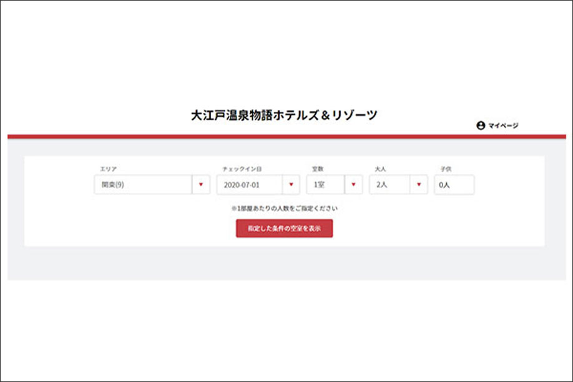
Task: Click the マイページ user account icon
Action: (481, 125)
